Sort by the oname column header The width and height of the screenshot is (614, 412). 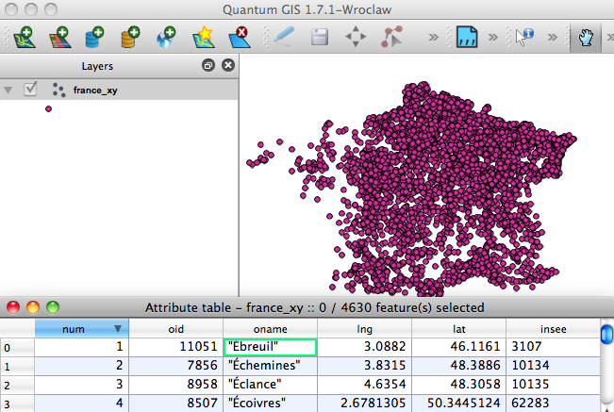[x=270, y=329]
